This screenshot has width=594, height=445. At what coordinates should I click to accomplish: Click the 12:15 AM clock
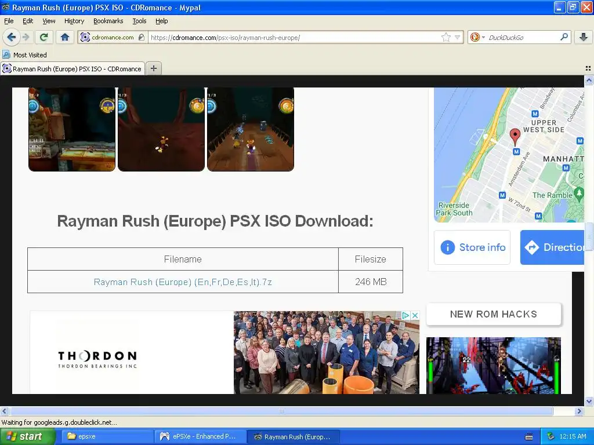point(573,437)
